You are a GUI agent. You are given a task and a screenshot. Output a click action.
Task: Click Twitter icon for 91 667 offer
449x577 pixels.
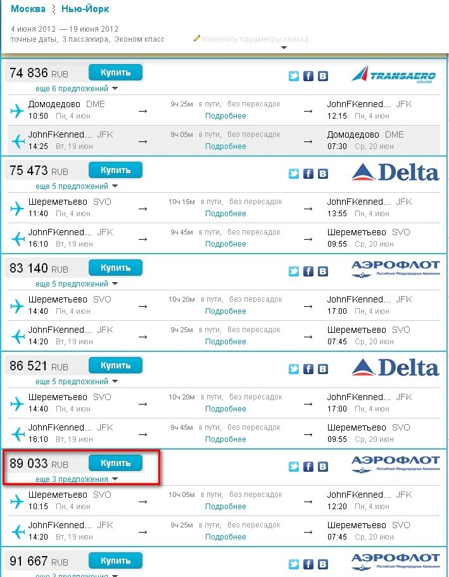(x=294, y=564)
